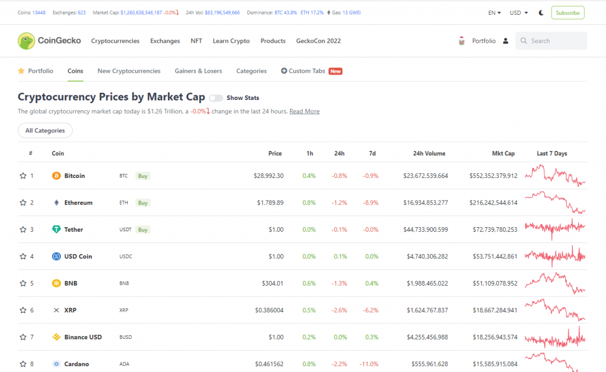Viewport: 606px width, 372px height.
Task: Open Bitcoin 7-day sparkline chart
Action: coord(555,176)
